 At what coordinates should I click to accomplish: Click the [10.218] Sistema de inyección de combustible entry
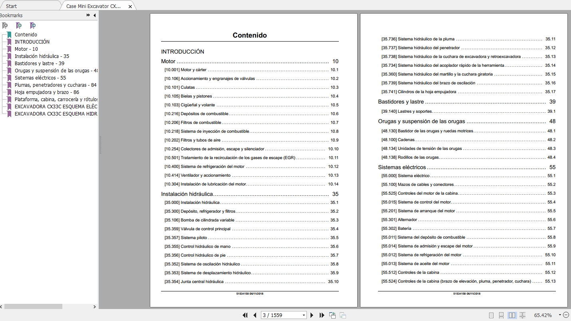pyautogui.click(x=251, y=132)
